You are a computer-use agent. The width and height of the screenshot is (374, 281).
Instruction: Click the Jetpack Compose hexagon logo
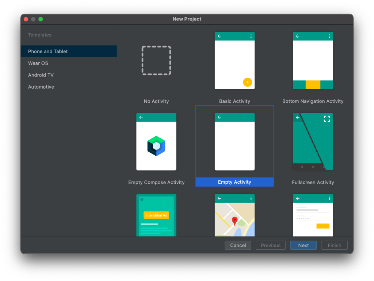[156, 146]
